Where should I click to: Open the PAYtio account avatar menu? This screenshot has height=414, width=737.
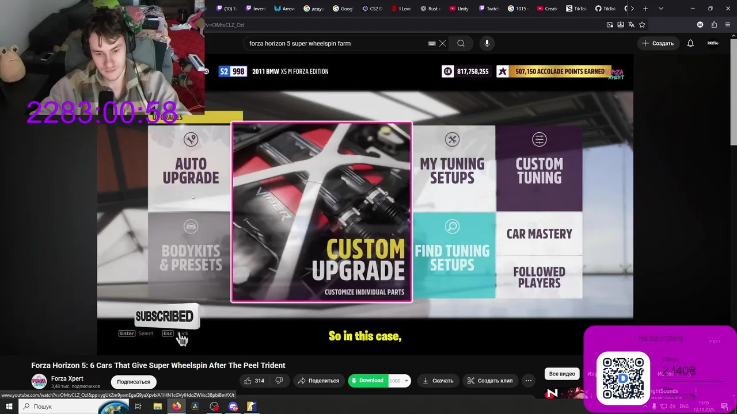coord(713,43)
